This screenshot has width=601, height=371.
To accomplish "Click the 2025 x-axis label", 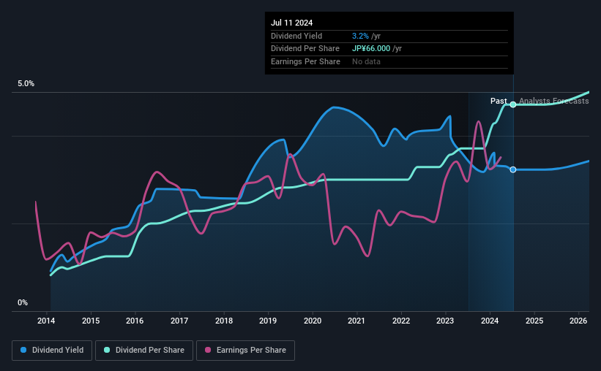I will (534, 321).
